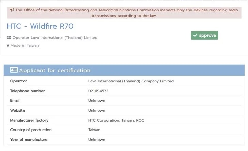248x151 pixels.
Task: Select the Website 'Unknown' value
Action: point(97,111)
